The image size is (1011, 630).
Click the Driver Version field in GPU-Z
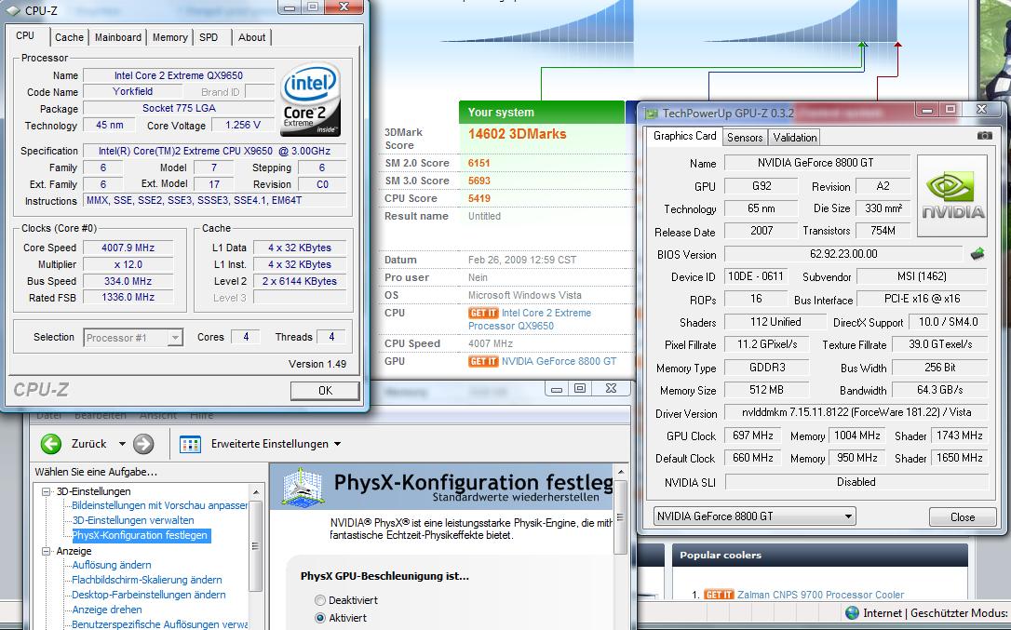click(x=856, y=412)
